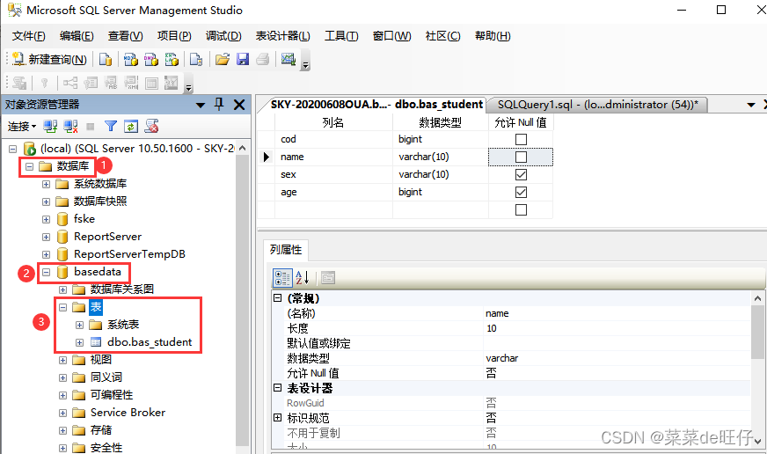Expand the 视图 folder node
This screenshot has width=767, height=454.
point(62,360)
